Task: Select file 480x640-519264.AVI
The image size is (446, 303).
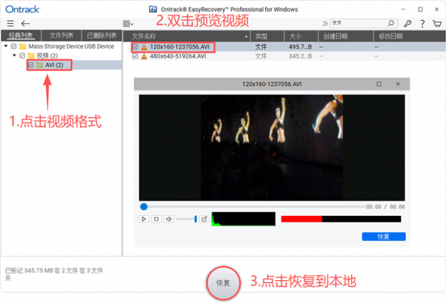Action: click(178, 56)
